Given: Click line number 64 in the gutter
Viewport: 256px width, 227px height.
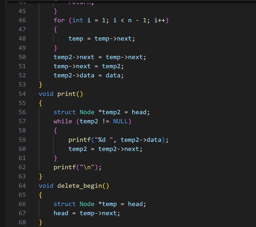Looking at the screenshot, I should pos(22,186).
